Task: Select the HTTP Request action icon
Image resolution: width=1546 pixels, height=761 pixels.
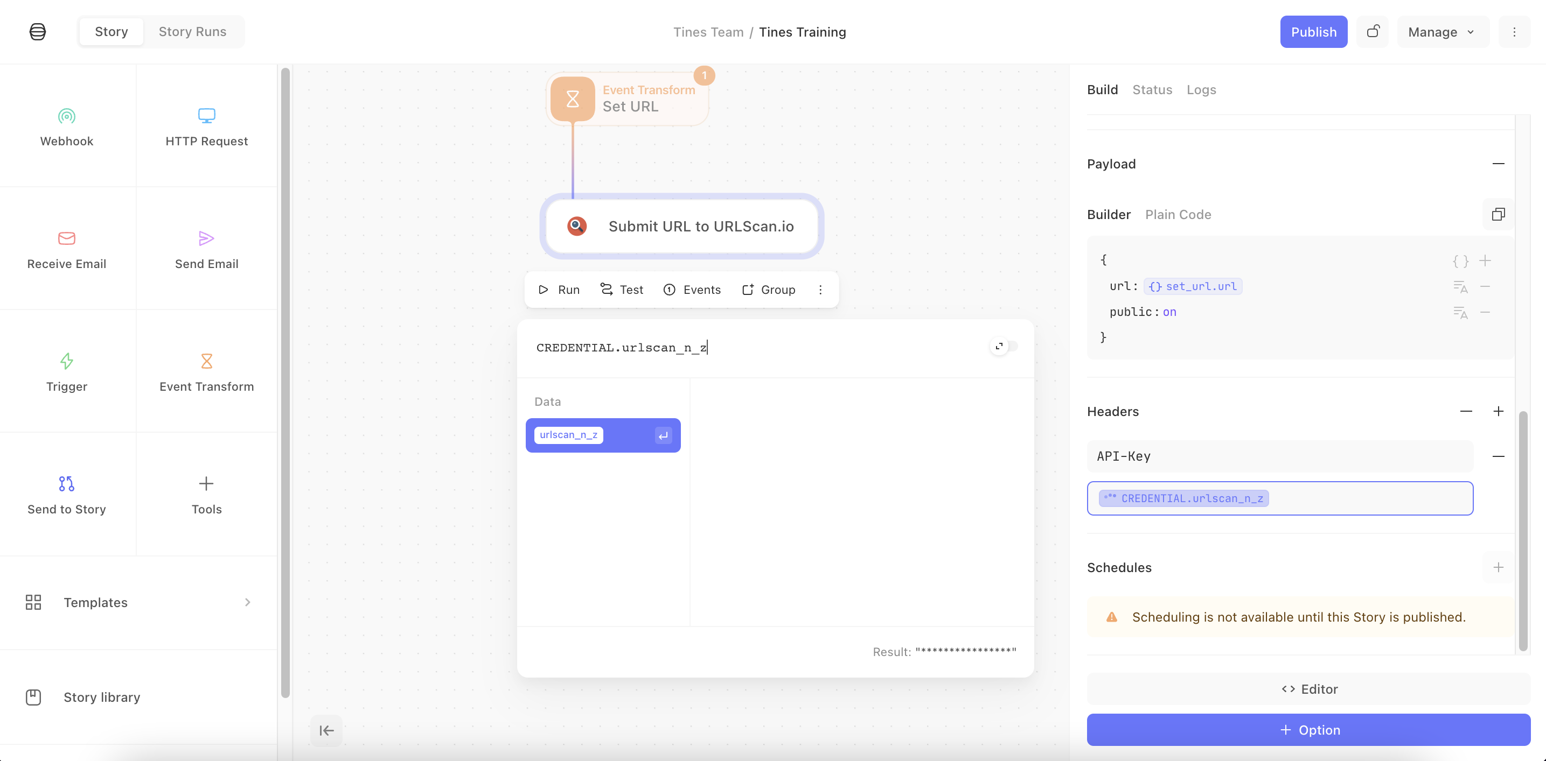Action: pyautogui.click(x=206, y=116)
